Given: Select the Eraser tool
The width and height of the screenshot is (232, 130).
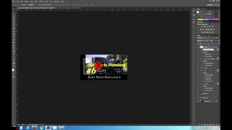Looking at the screenshot, I should click(14, 40).
